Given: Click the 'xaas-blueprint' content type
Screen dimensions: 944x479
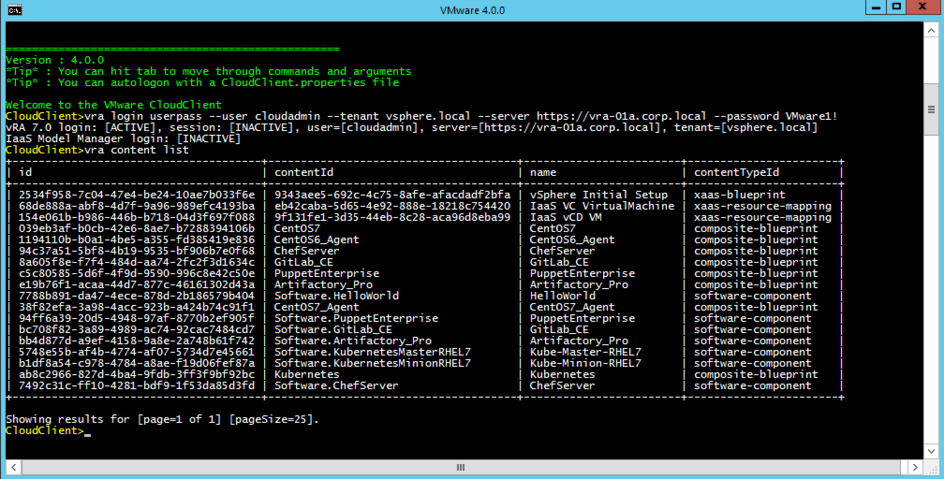Looking at the screenshot, I should coord(740,195).
